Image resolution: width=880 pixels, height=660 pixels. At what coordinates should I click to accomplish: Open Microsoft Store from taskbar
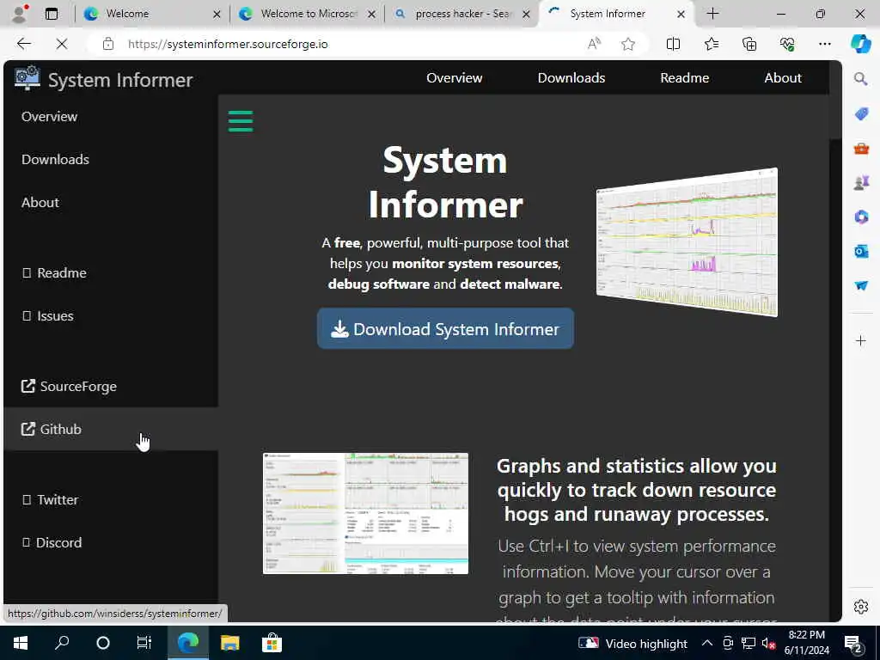tap(272, 643)
